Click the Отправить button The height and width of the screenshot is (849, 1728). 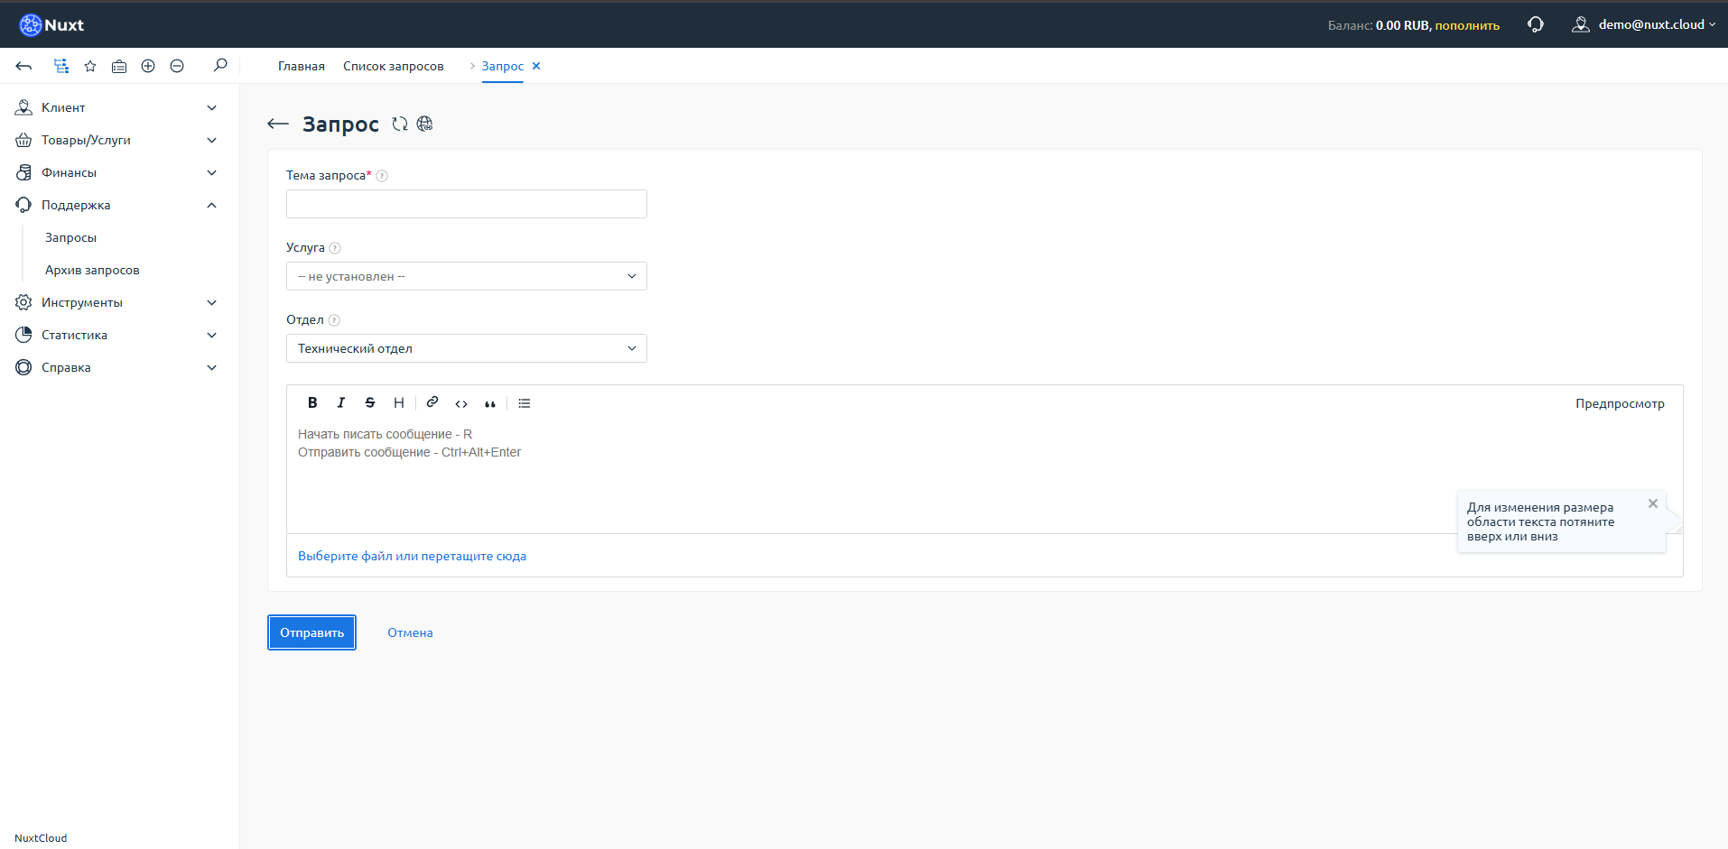pos(311,632)
